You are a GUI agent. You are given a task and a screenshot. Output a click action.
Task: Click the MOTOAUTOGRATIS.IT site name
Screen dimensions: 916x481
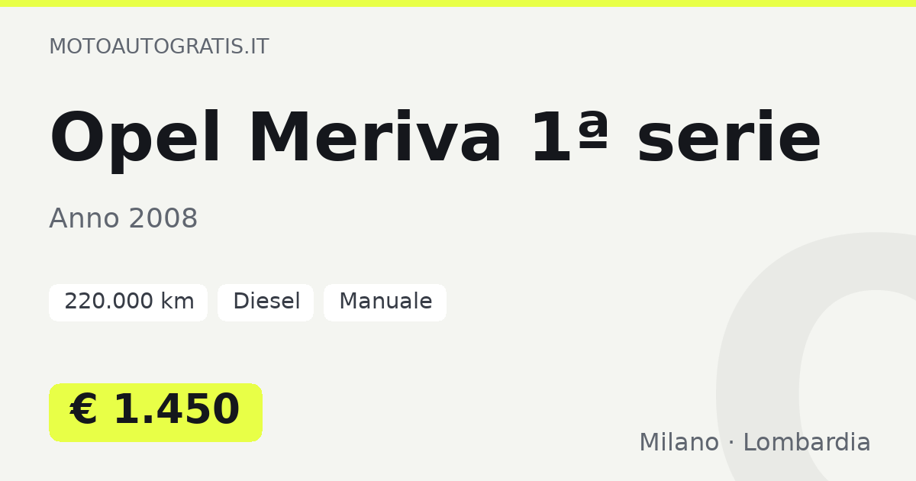(159, 47)
